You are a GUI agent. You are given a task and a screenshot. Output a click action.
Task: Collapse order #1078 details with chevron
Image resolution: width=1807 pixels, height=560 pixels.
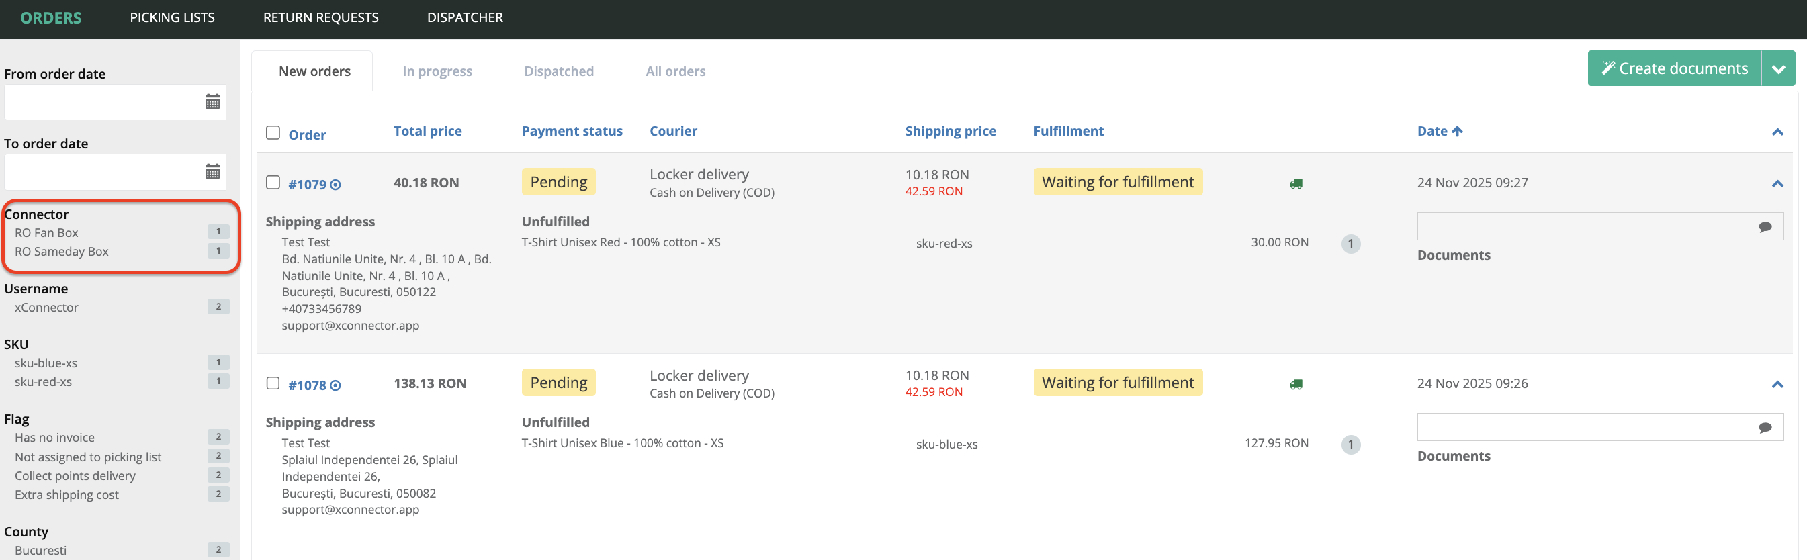click(x=1777, y=384)
